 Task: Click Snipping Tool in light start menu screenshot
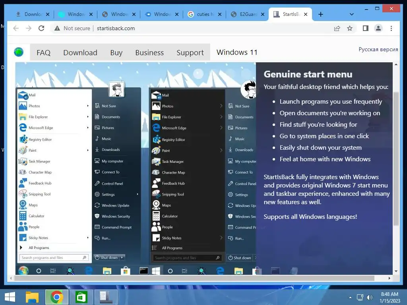[39, 194]
